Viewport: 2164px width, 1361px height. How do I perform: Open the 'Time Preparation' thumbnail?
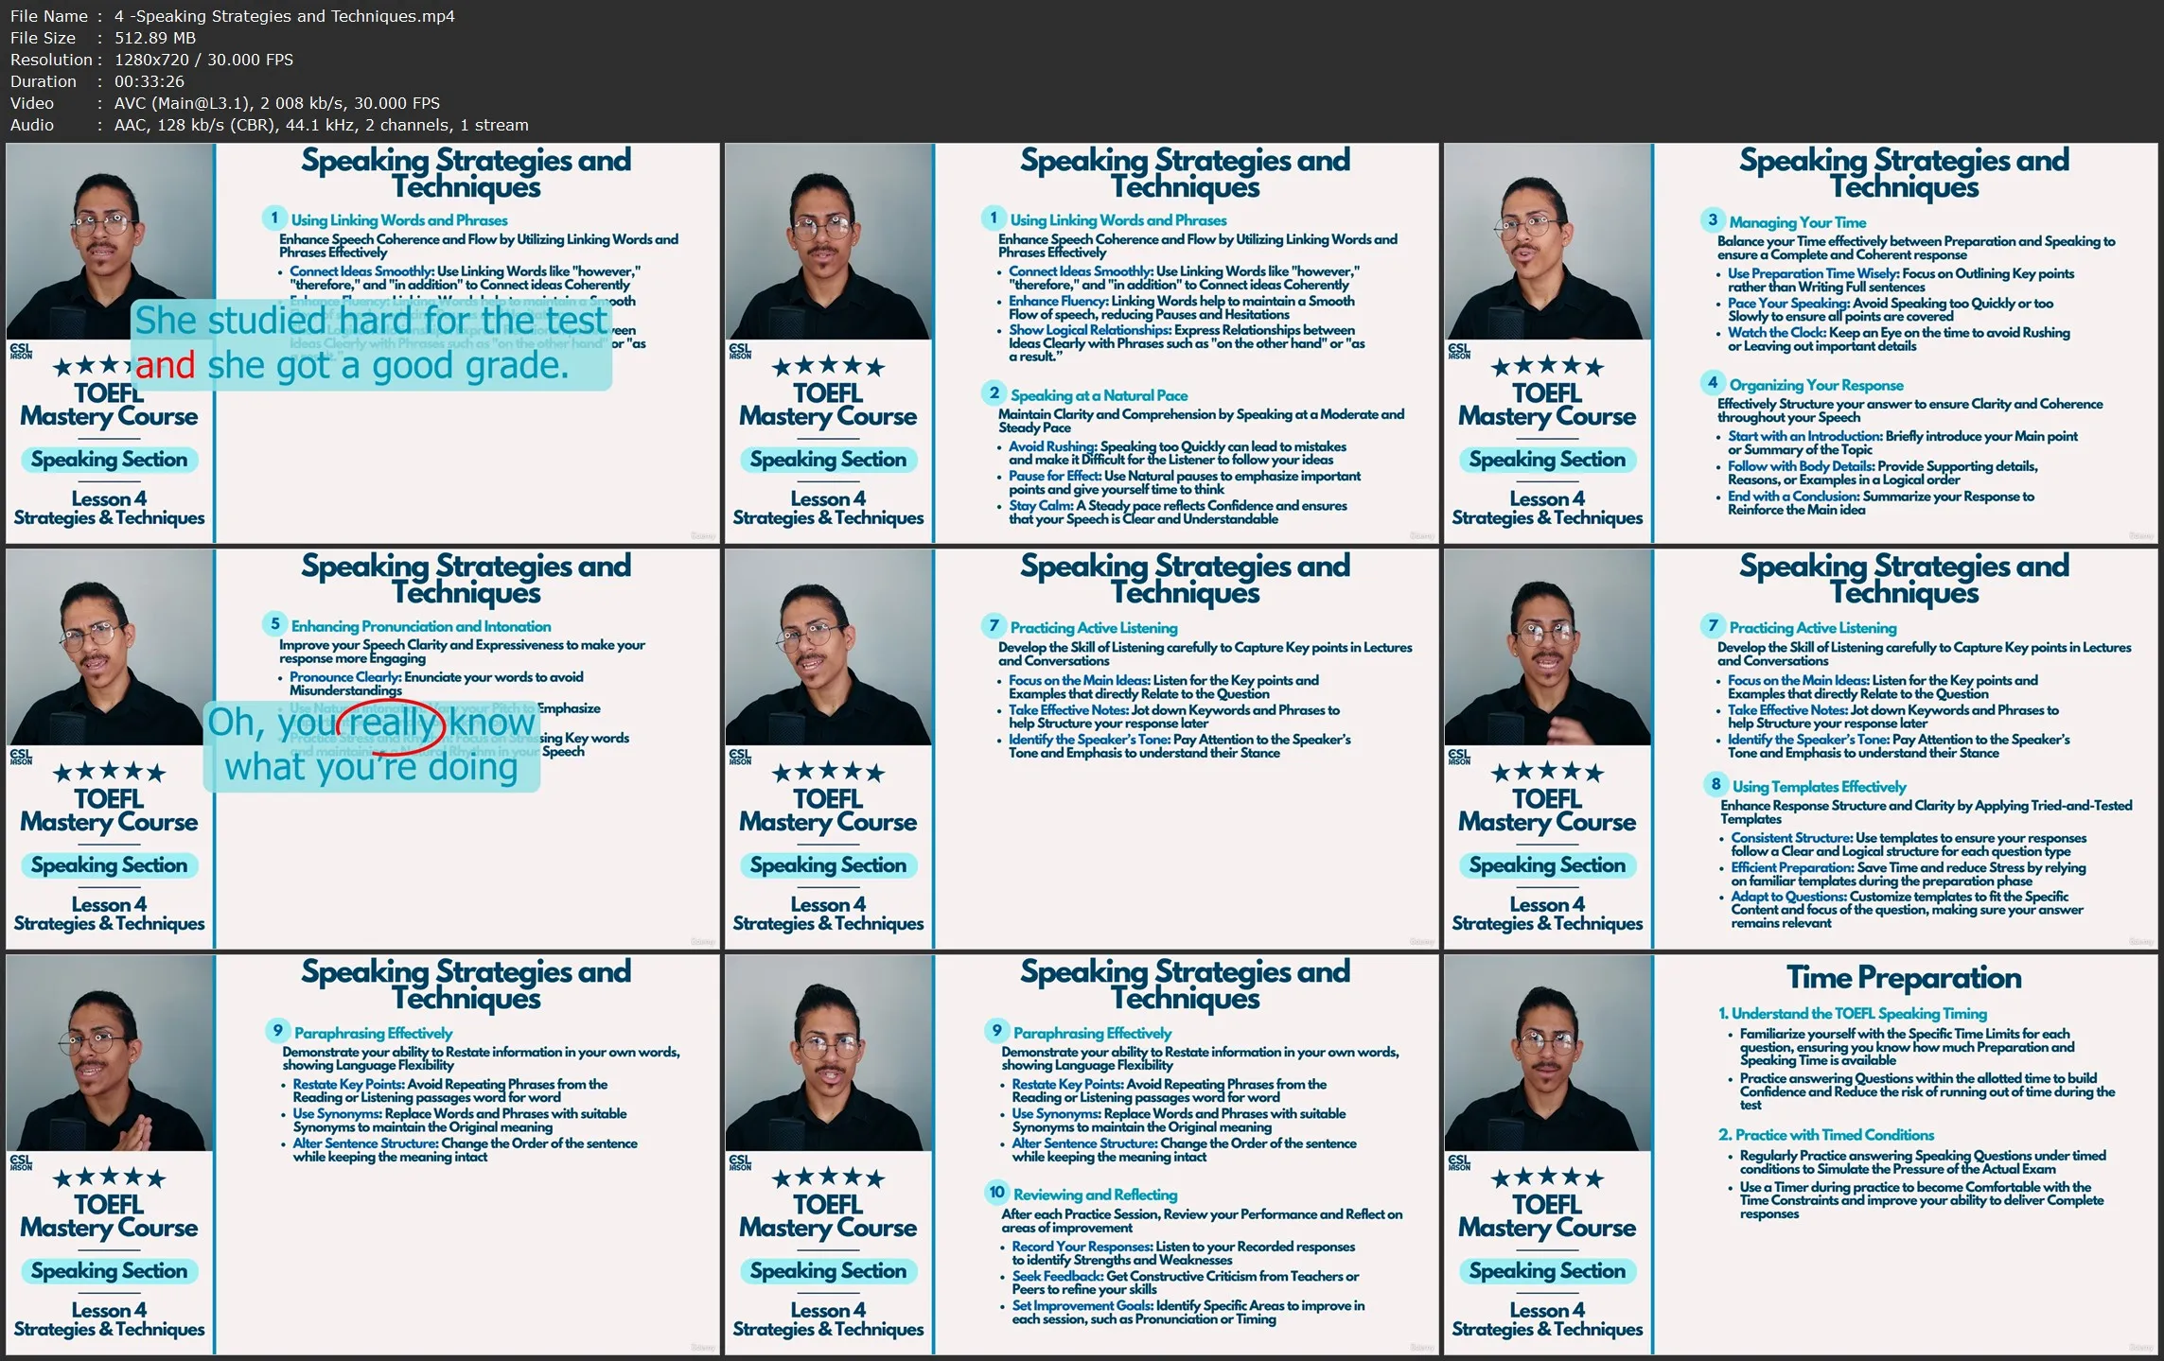[1801, 1155]
